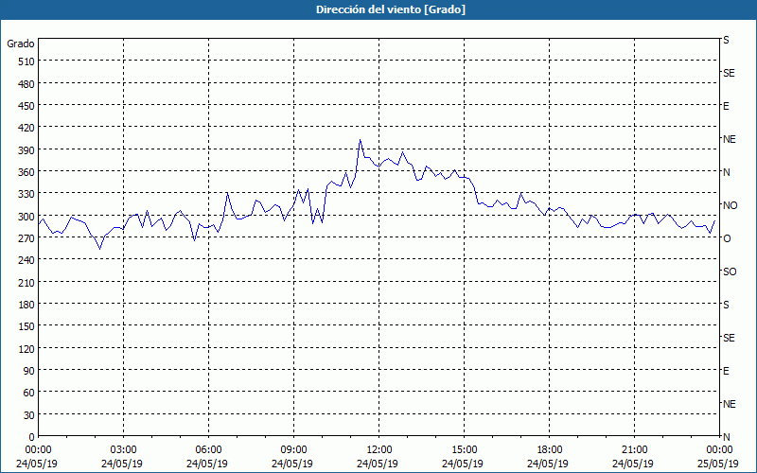The image size is (757, 473).
Task: Select the 'SE' compass label at 480 level
Action: click(729, 74)
